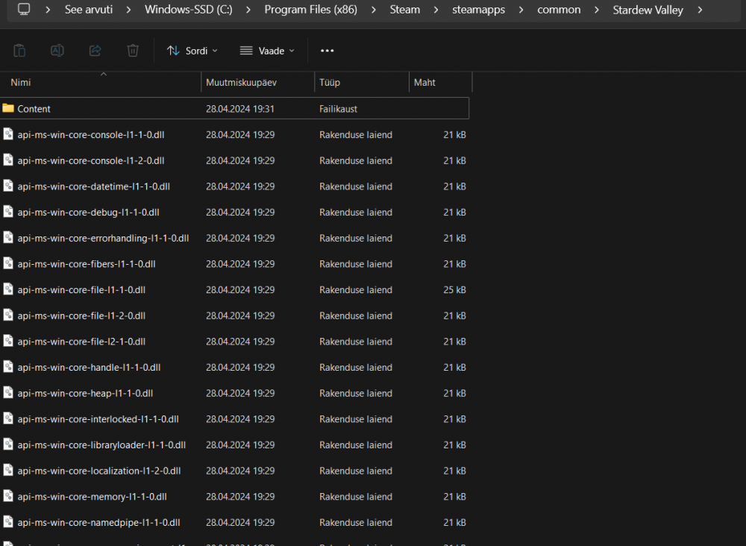Click the api-ms-win-core-console-l1-2-0.dll file icon

(8, 160)
